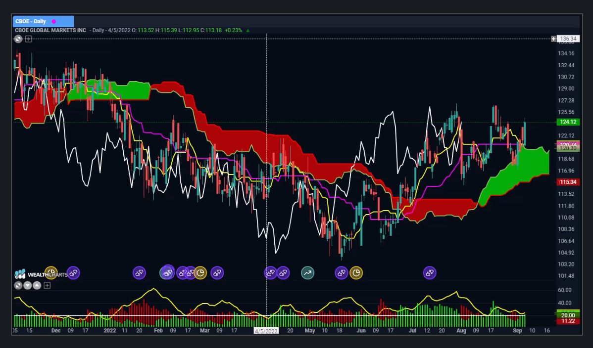Click the open value O:113.52 in the header
The image size is (593, 348).
(143, 30)
